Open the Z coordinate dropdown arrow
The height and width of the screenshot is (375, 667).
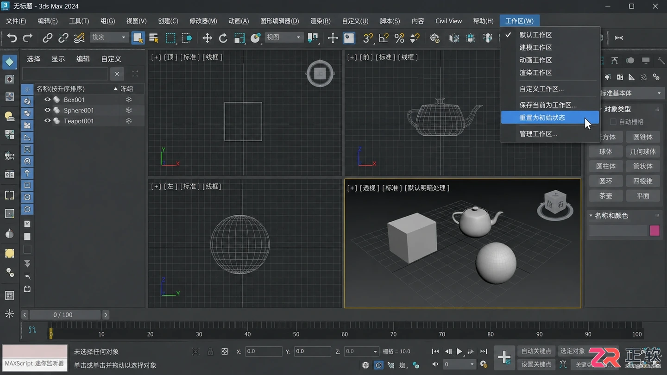(x=375, y=351)
